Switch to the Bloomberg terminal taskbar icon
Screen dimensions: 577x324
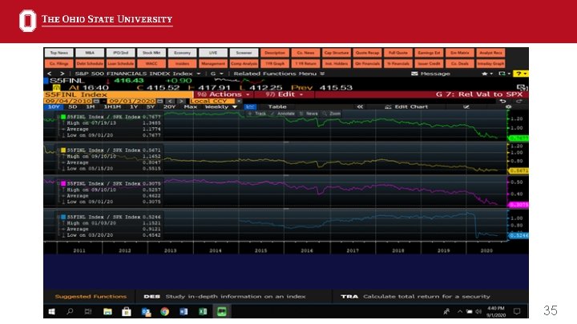coord(221,311)
